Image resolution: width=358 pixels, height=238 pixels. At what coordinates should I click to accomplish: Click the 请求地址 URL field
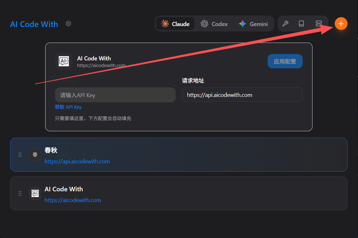pyautogui.click(x=242, y=95)
